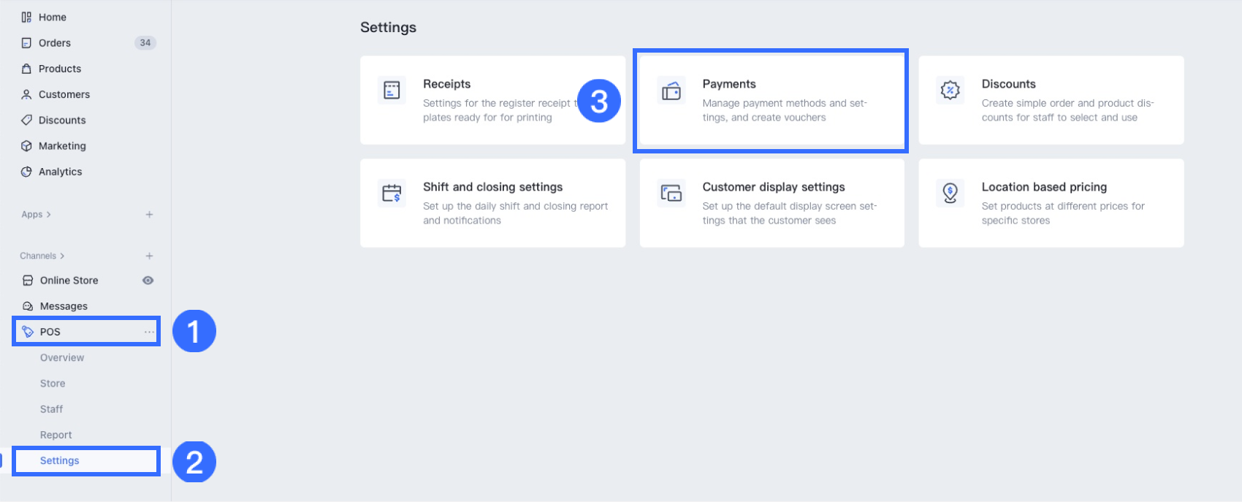This screenshot has width=1242, height=502.
Task: Open the Payments settings card title
Action: (729, 84)
